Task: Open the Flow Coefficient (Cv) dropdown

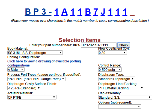Action: click(x=112, y=53)
